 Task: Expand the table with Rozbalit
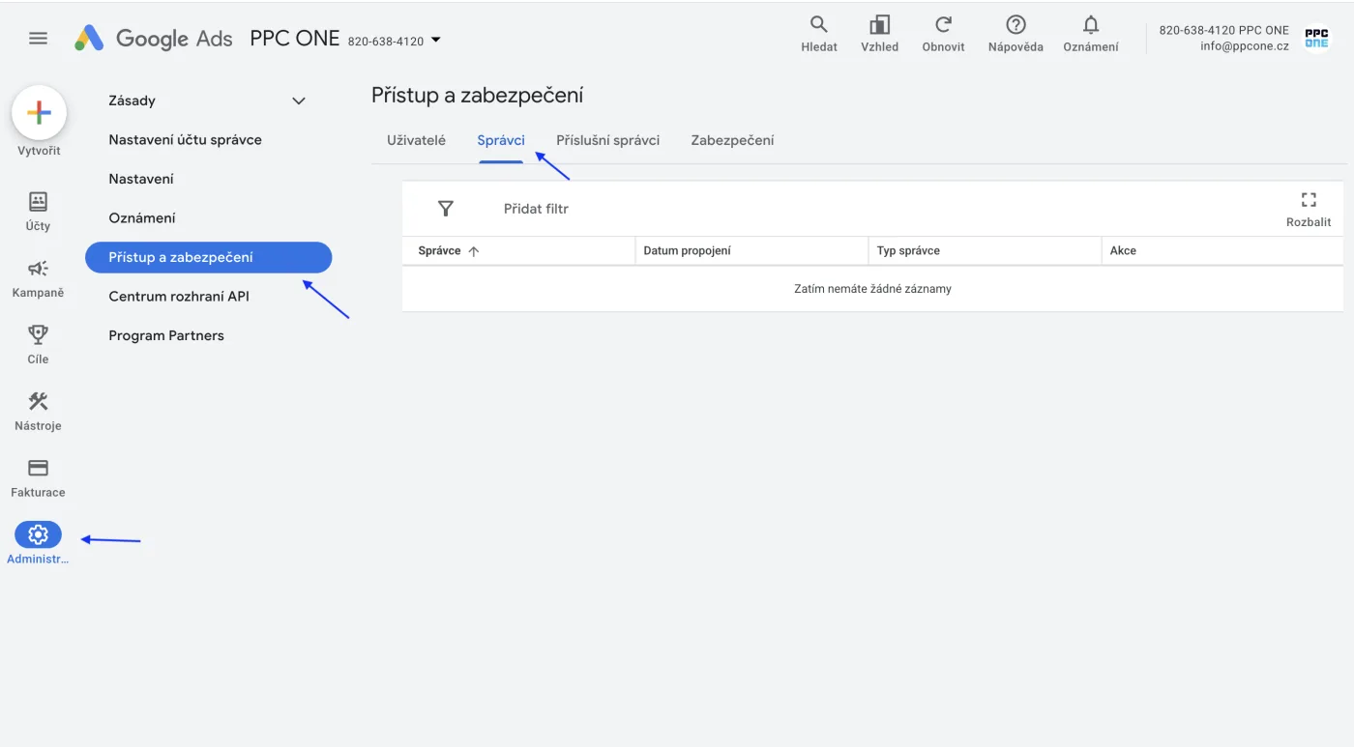pyautogui.click(x=1309, y=209)
